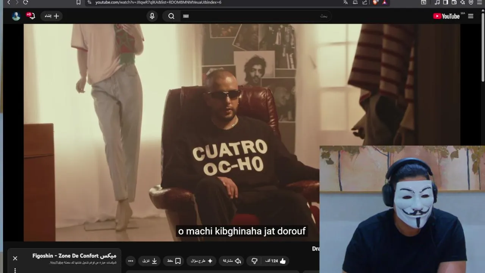Click the Ask (طرح سؤال) button
Image resolution: width=485 pixels, height=273 pixels.
pyautogui.click(x=202, y=261)
